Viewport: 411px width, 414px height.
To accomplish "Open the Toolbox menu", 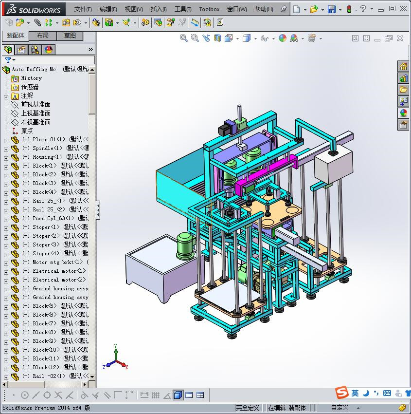I will 209,9.
